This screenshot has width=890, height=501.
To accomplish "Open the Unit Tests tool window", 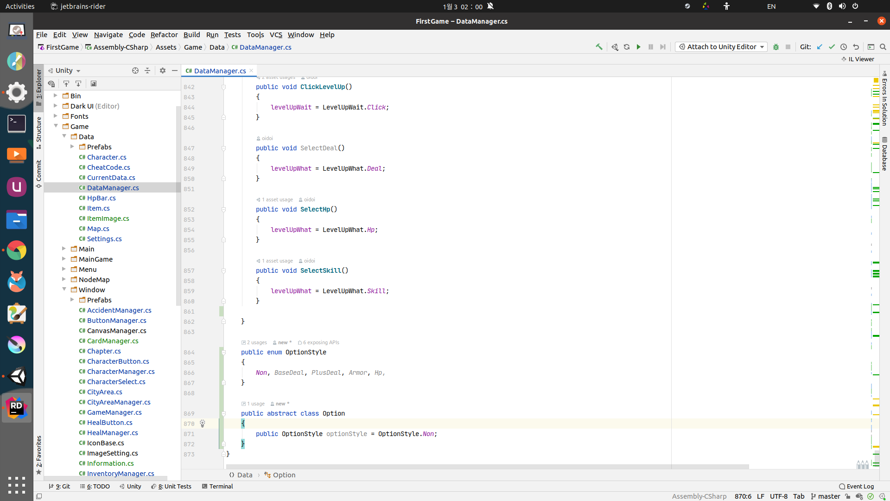I will [x=171, y=486].
